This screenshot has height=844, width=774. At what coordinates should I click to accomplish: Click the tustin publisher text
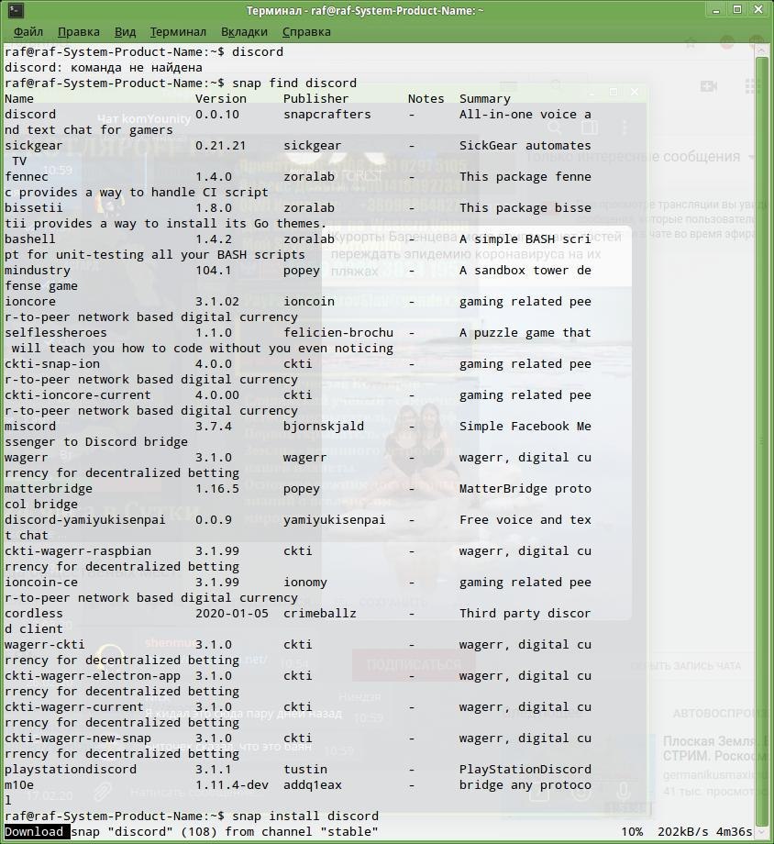305,770
